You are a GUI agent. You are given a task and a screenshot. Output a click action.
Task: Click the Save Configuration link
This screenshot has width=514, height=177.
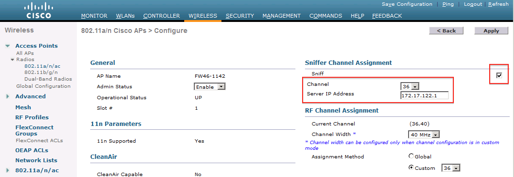pos(407,4)
